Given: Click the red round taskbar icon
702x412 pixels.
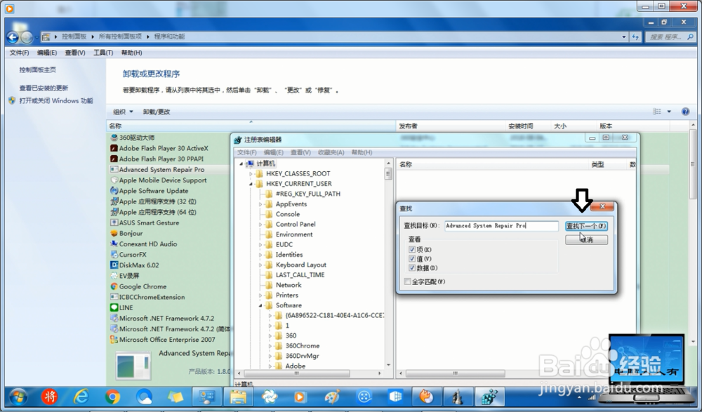Looking at the screenshot, I should point(50,397).
